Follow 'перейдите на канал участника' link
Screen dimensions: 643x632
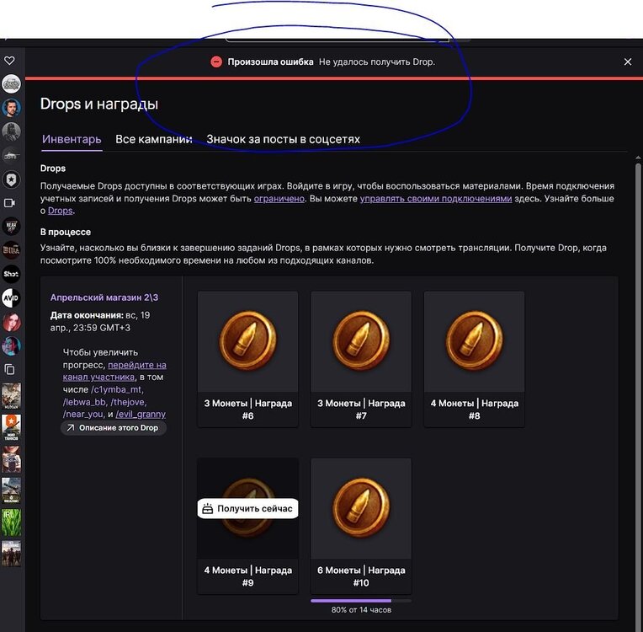point(114,371)
